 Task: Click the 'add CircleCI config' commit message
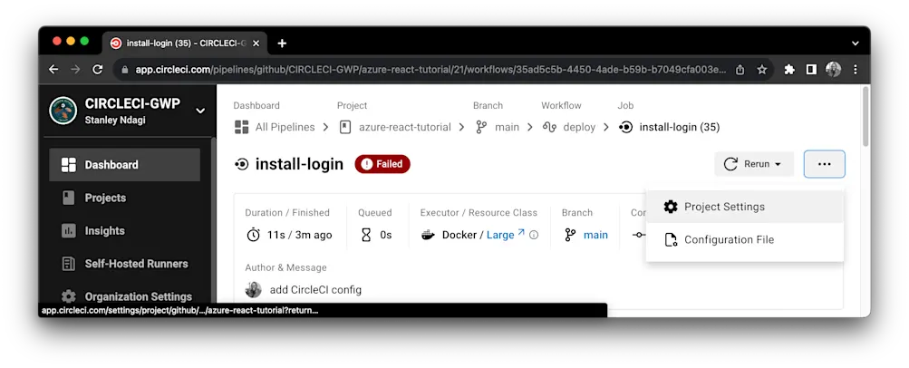pos(316,290)
